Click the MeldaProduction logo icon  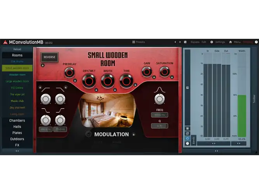click(5, 42)
